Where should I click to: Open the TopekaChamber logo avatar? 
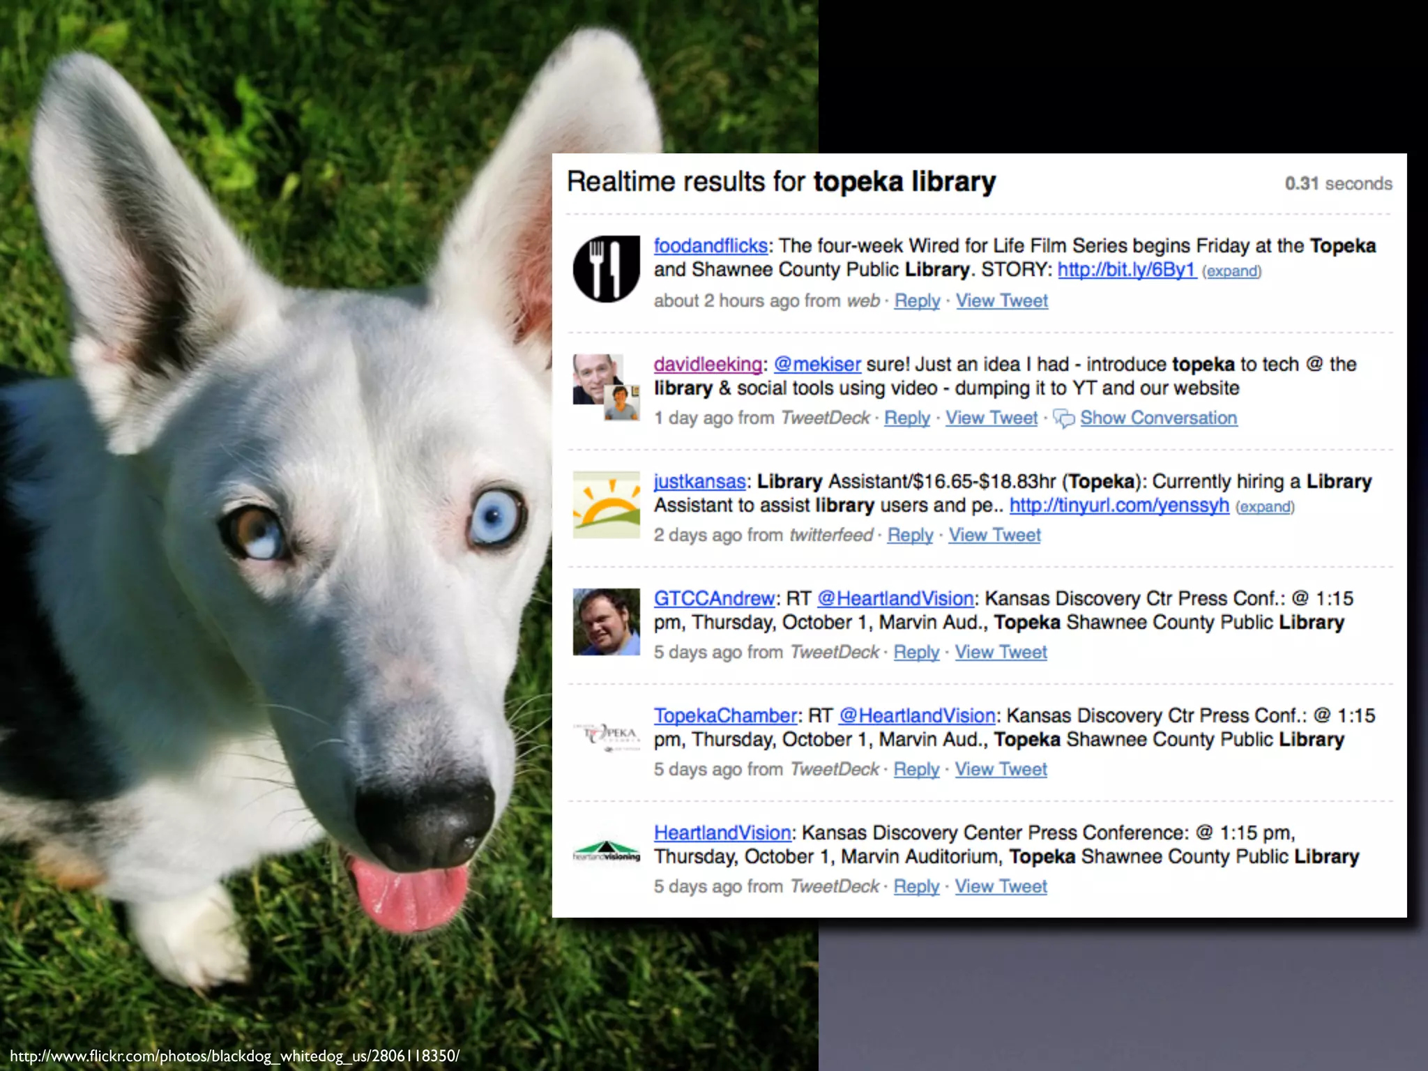(x=606, y=738)
